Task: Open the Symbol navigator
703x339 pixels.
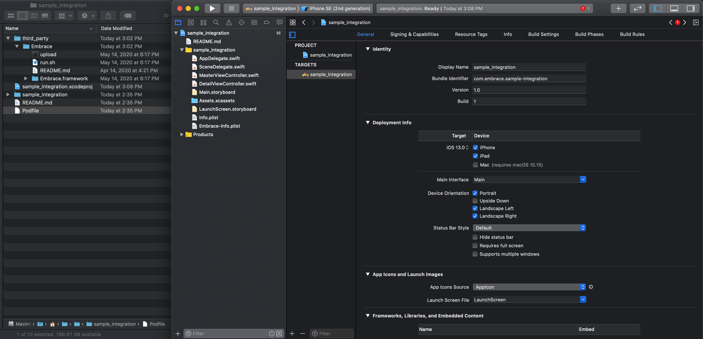Action: tap(203, 22)
